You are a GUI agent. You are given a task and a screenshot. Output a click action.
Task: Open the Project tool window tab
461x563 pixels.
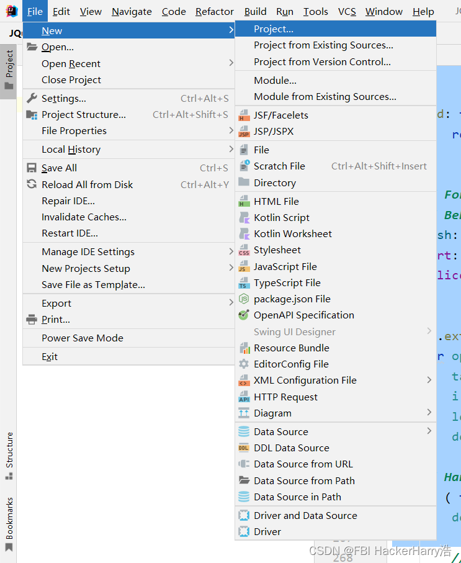point(9,71)
